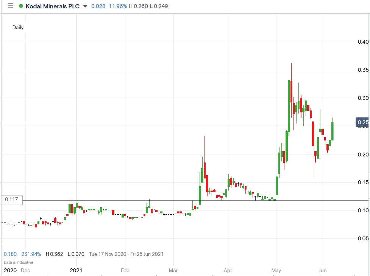Open the 0.180 price dropdown near chart bottom
The image size is (370, 276).
tap(10, 254)
